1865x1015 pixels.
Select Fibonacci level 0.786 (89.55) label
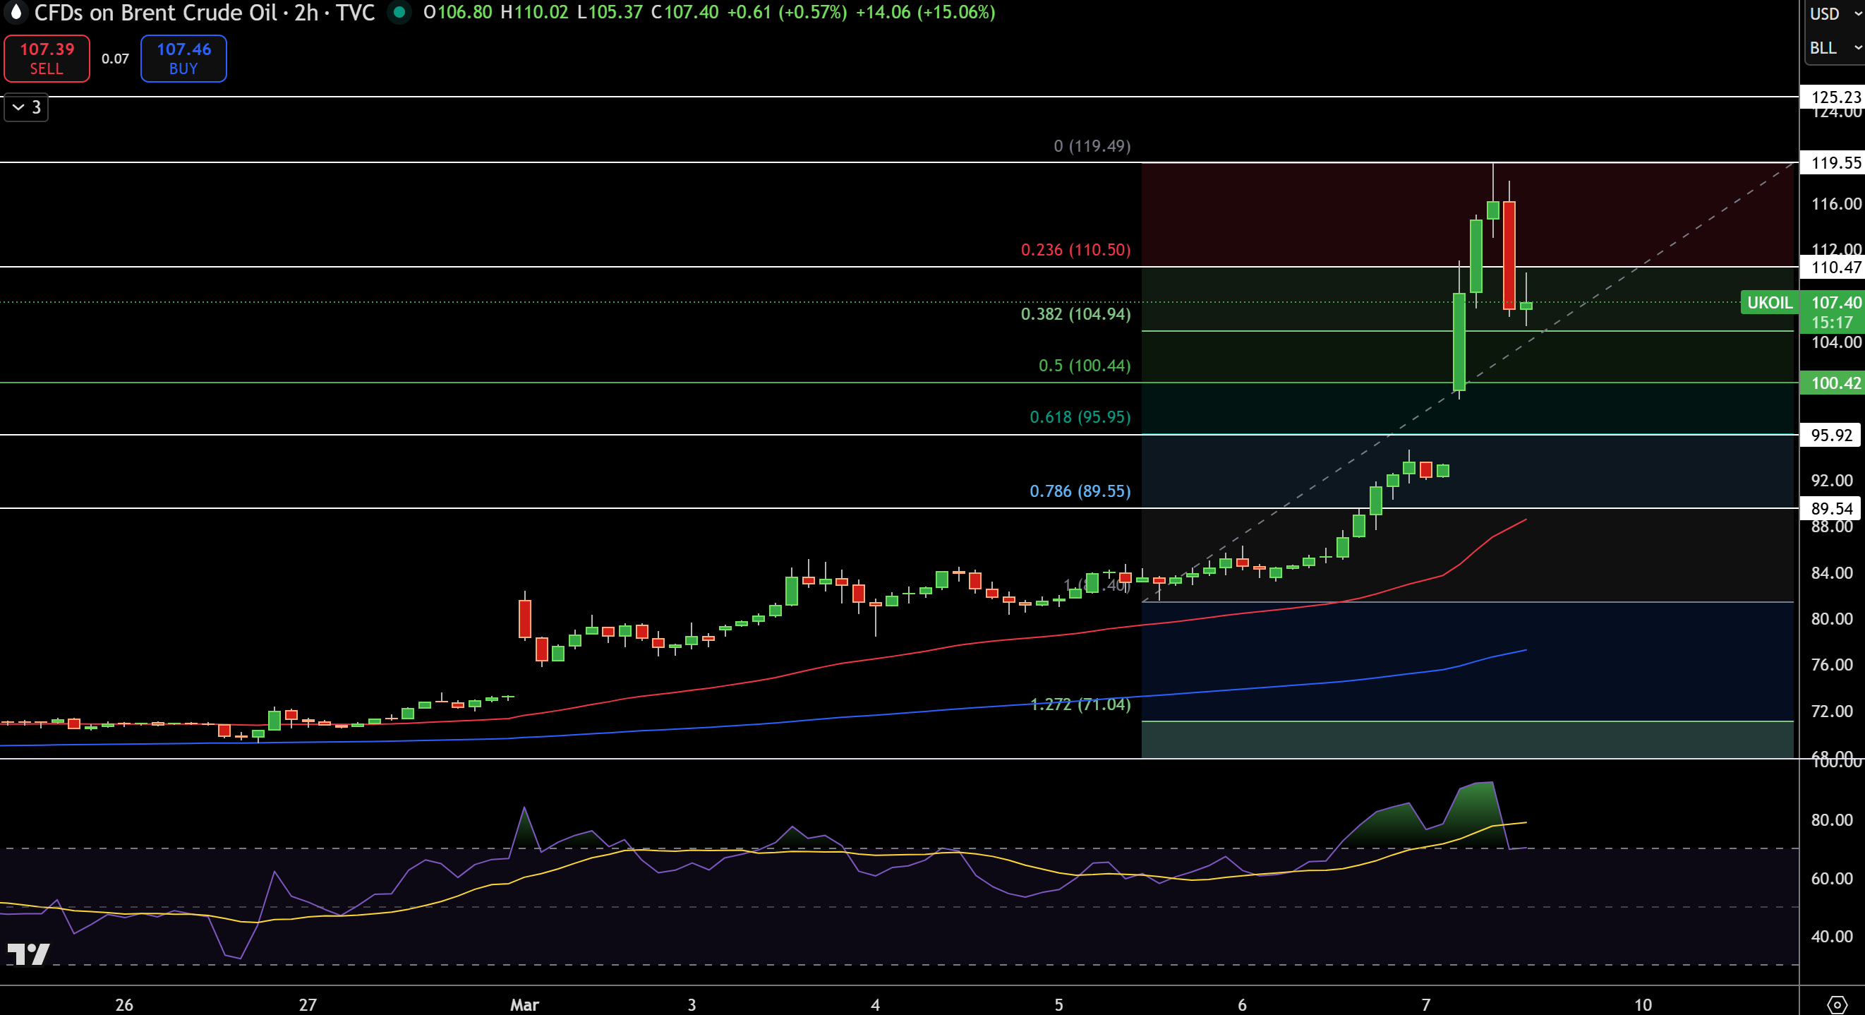point(1080,491)
